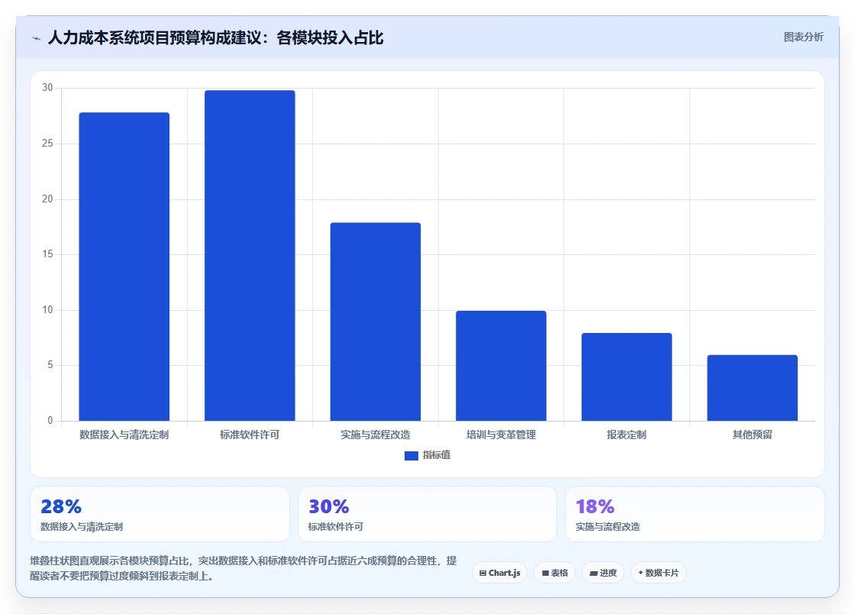Click the y-axis value 15
Screen dimensions: 855x614
[47, 254]
